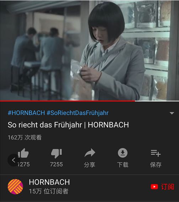179x202 pixels.
Task: Tap the video player frame
Action: coord(89,50)
